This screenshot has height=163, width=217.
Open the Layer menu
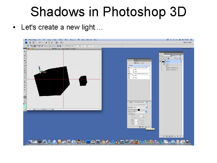(55, 40)
